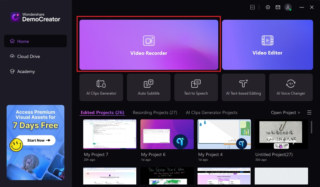Click Open Project link
The height and width of the screenshot is (187, 320).
point(285,112)
